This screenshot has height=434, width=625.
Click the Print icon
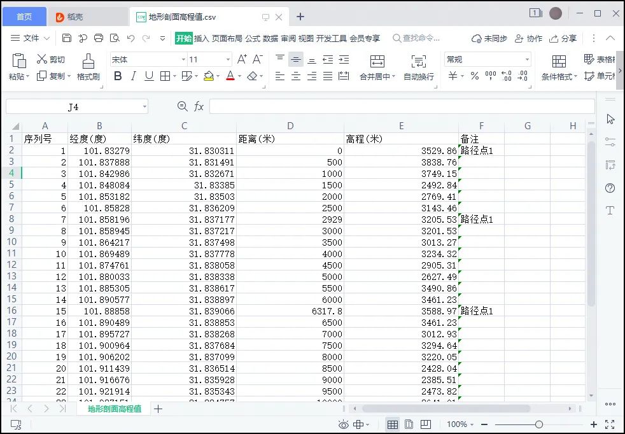[99, 38]
